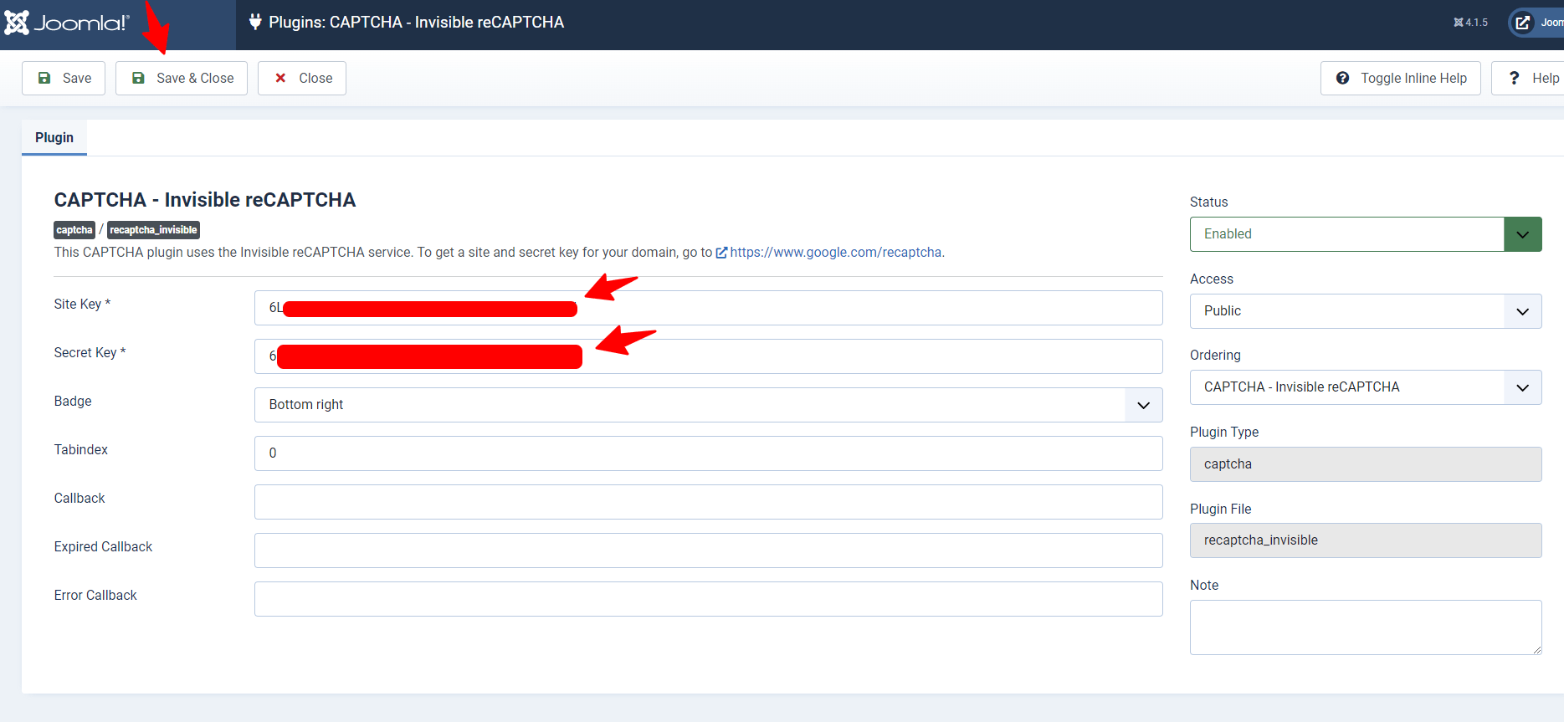Screen dimensions: 1564x722
Task: Click the red X Close icon
Action: point(281,78)
